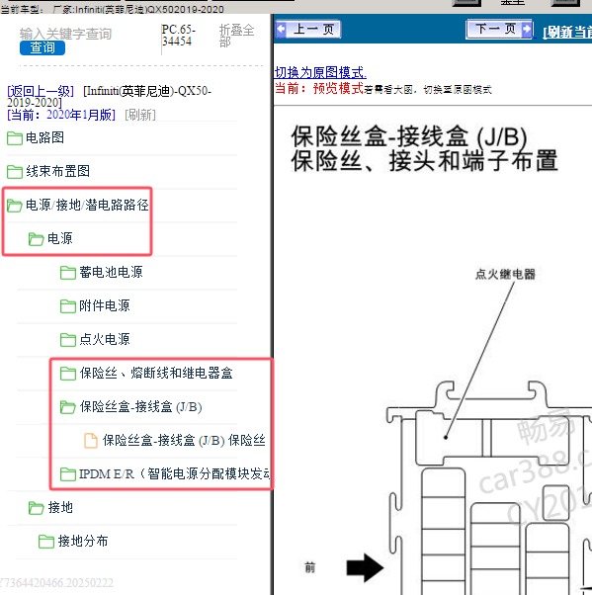The height and width of the screenshot is (595, 592).
Task: Click the fuse box diagram image
Action: [x=489, y=487]
